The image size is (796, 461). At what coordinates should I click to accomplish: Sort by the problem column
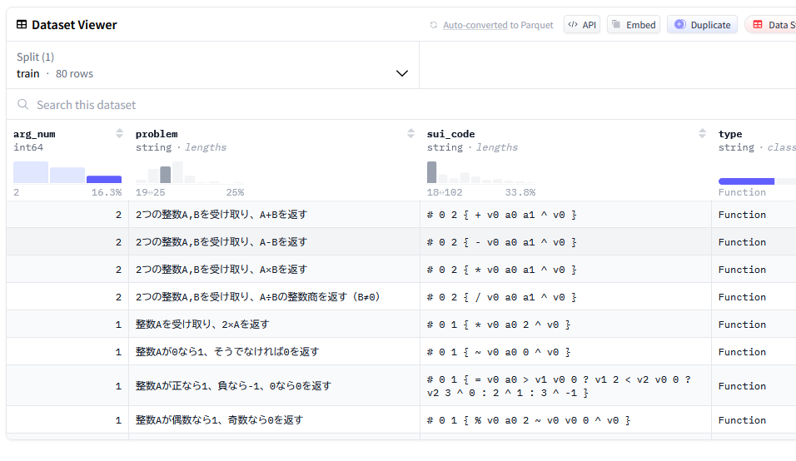coord(410,133)
